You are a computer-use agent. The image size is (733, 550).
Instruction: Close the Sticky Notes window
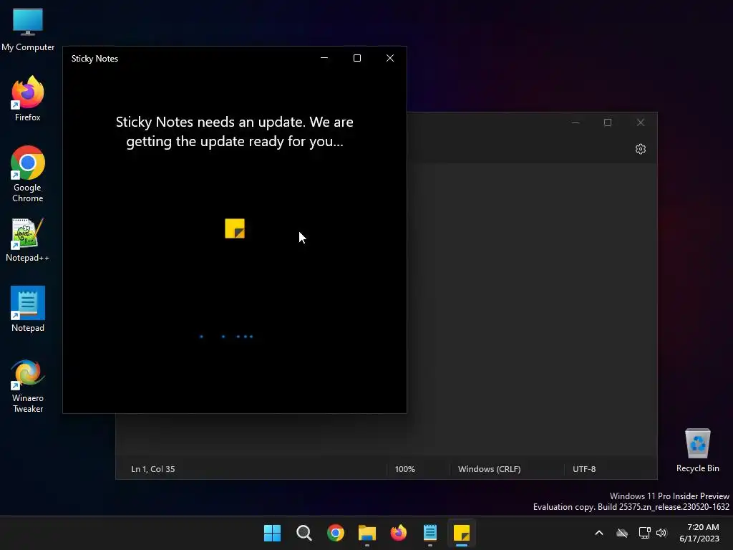click(390, 58)
